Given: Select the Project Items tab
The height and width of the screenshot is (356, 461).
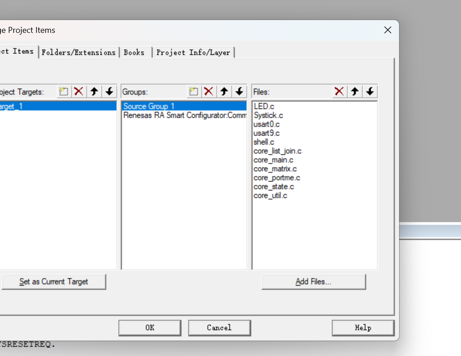Looking at the screenshot, I should coord(19,52).
